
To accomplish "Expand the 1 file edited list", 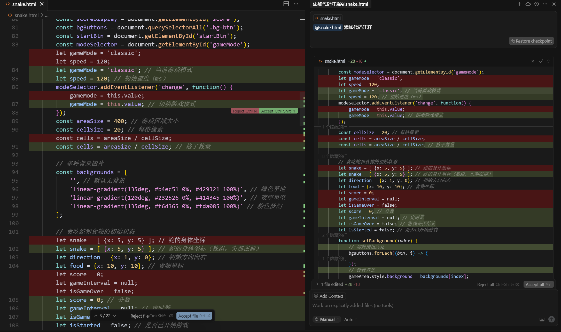I will (317, 284).
